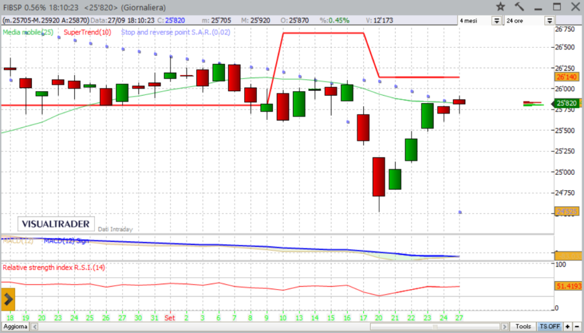Select the SuperTrend(10) indicator label
Image resolution: width=584 pixels, height=333 pixels.
click(x=87, y=32)
